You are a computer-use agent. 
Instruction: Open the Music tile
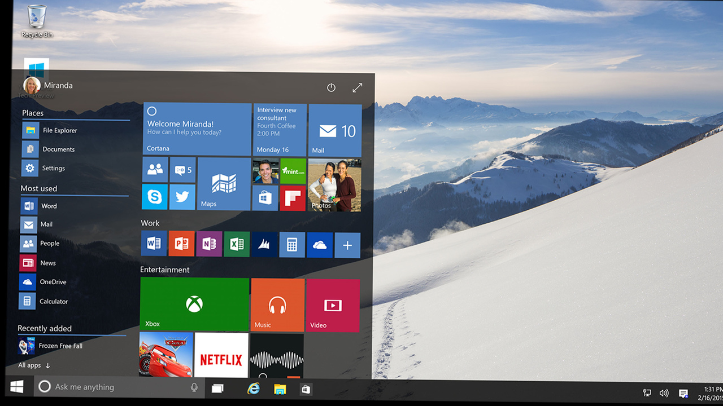tap(277, 305)
